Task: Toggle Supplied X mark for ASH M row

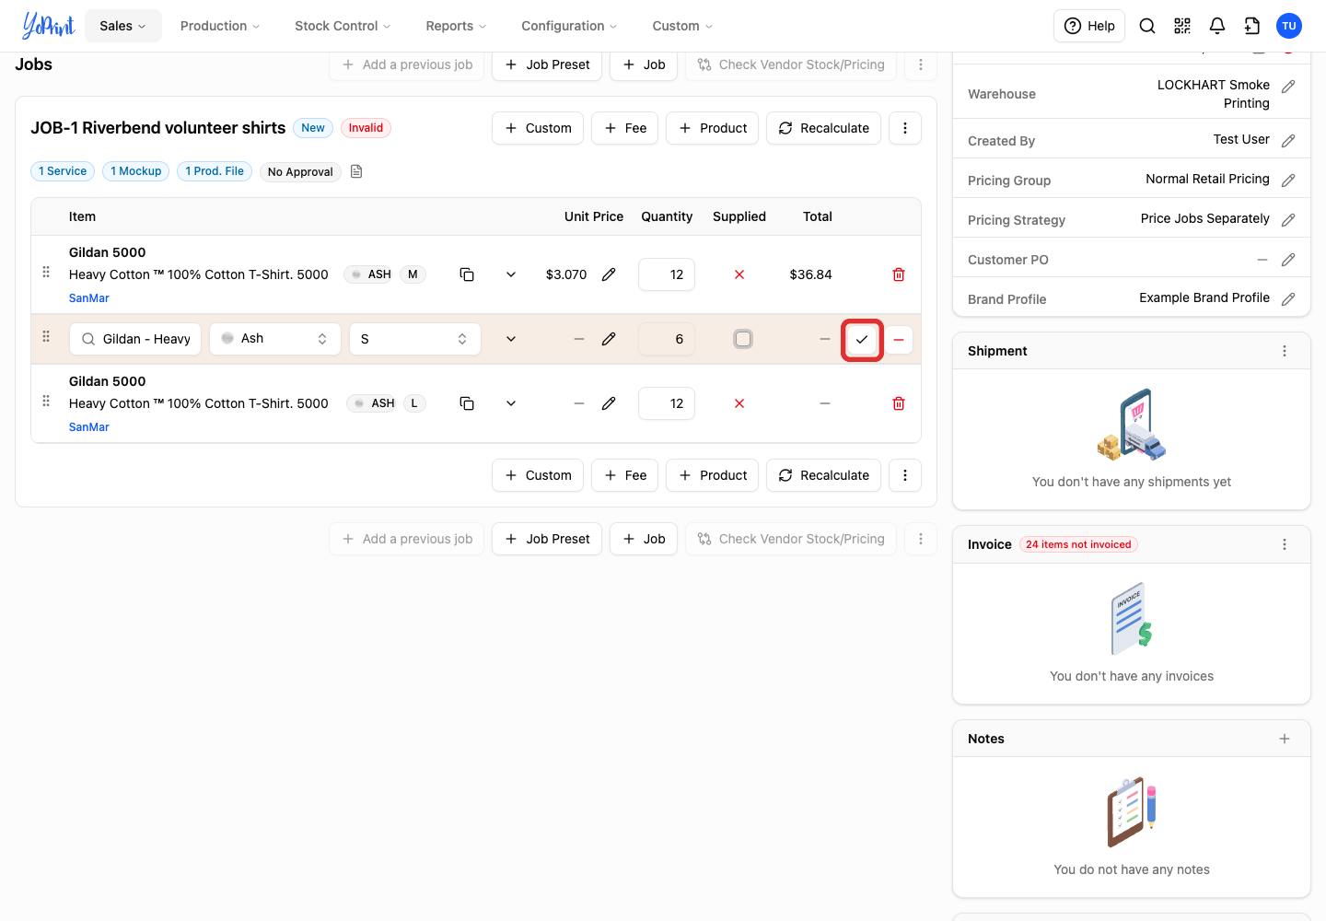Action: click(739, 274)
